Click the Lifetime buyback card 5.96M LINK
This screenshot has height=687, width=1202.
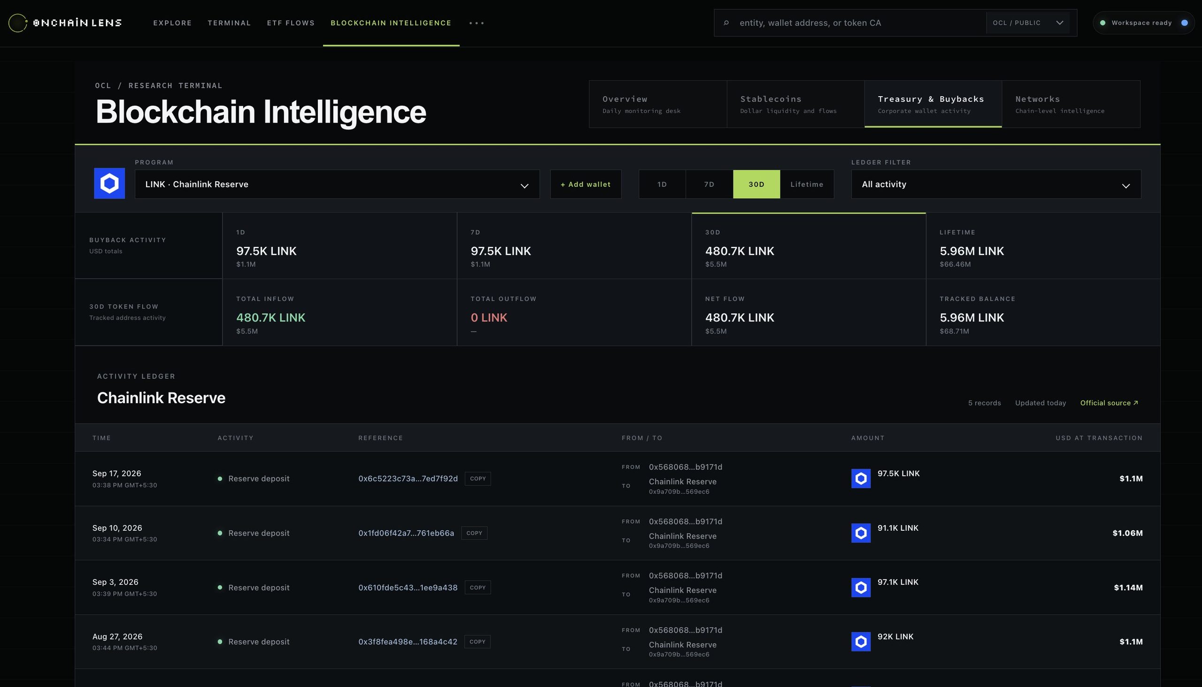coord(1043,246)
